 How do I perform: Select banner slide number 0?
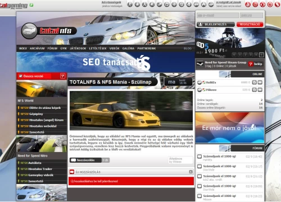pyautogui.click(x=234, y=55)
